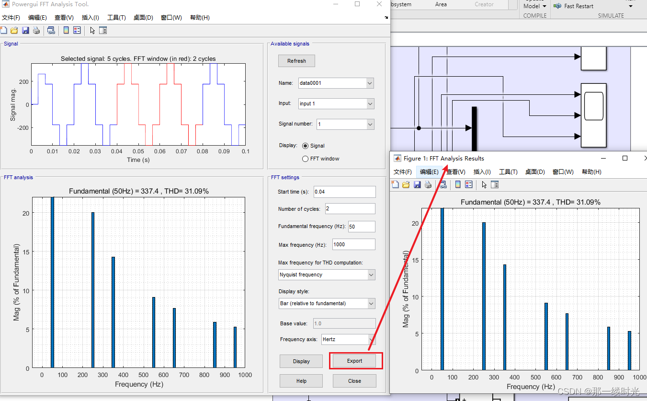Select Edit Plot arrow in Powergui FFT toolbar
Image resolution: width=647 pixels, height=401 pixels.
click(x=92, y=31)
